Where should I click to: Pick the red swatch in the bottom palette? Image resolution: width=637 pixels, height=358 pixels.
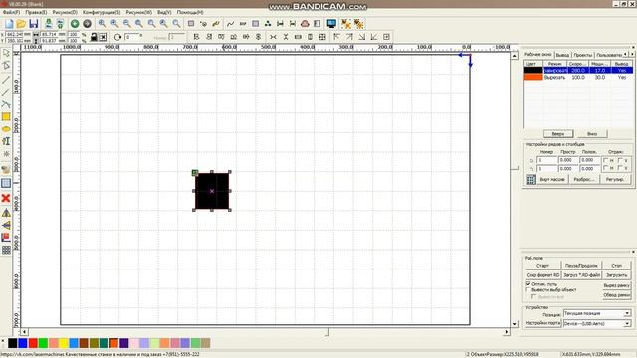(33, 343)
